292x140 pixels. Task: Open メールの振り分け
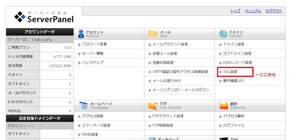point(167,81)
